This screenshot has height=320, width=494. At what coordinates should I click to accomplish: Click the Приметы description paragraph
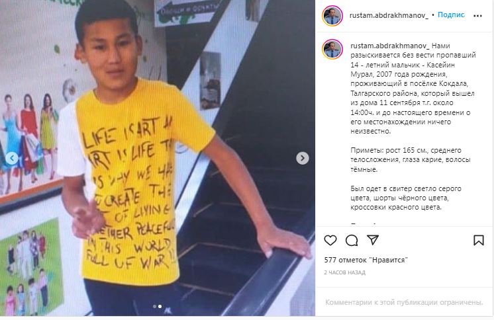pos(411,159)
